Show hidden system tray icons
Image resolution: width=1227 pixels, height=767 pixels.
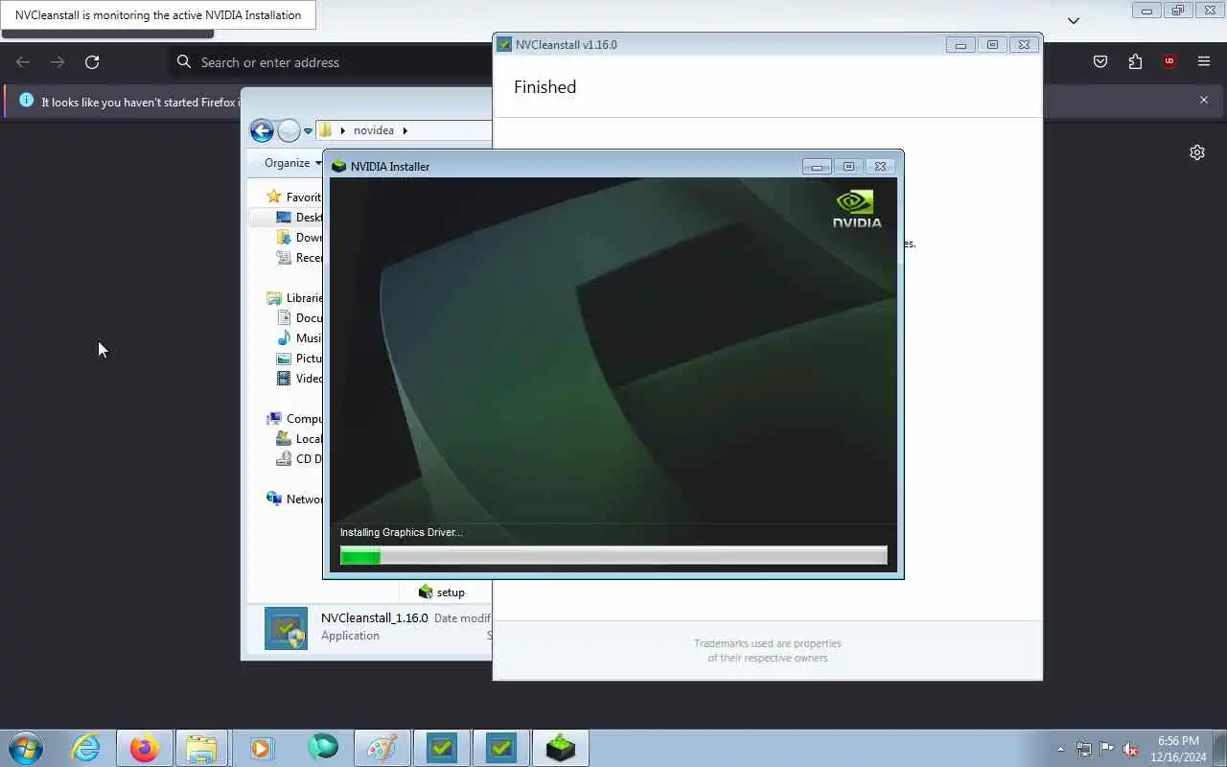pos(1060,749)
